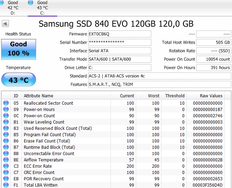This screenshot has width=232, height=188.
Task: Click the Threshold column header
Action: [x=174, y=96]
